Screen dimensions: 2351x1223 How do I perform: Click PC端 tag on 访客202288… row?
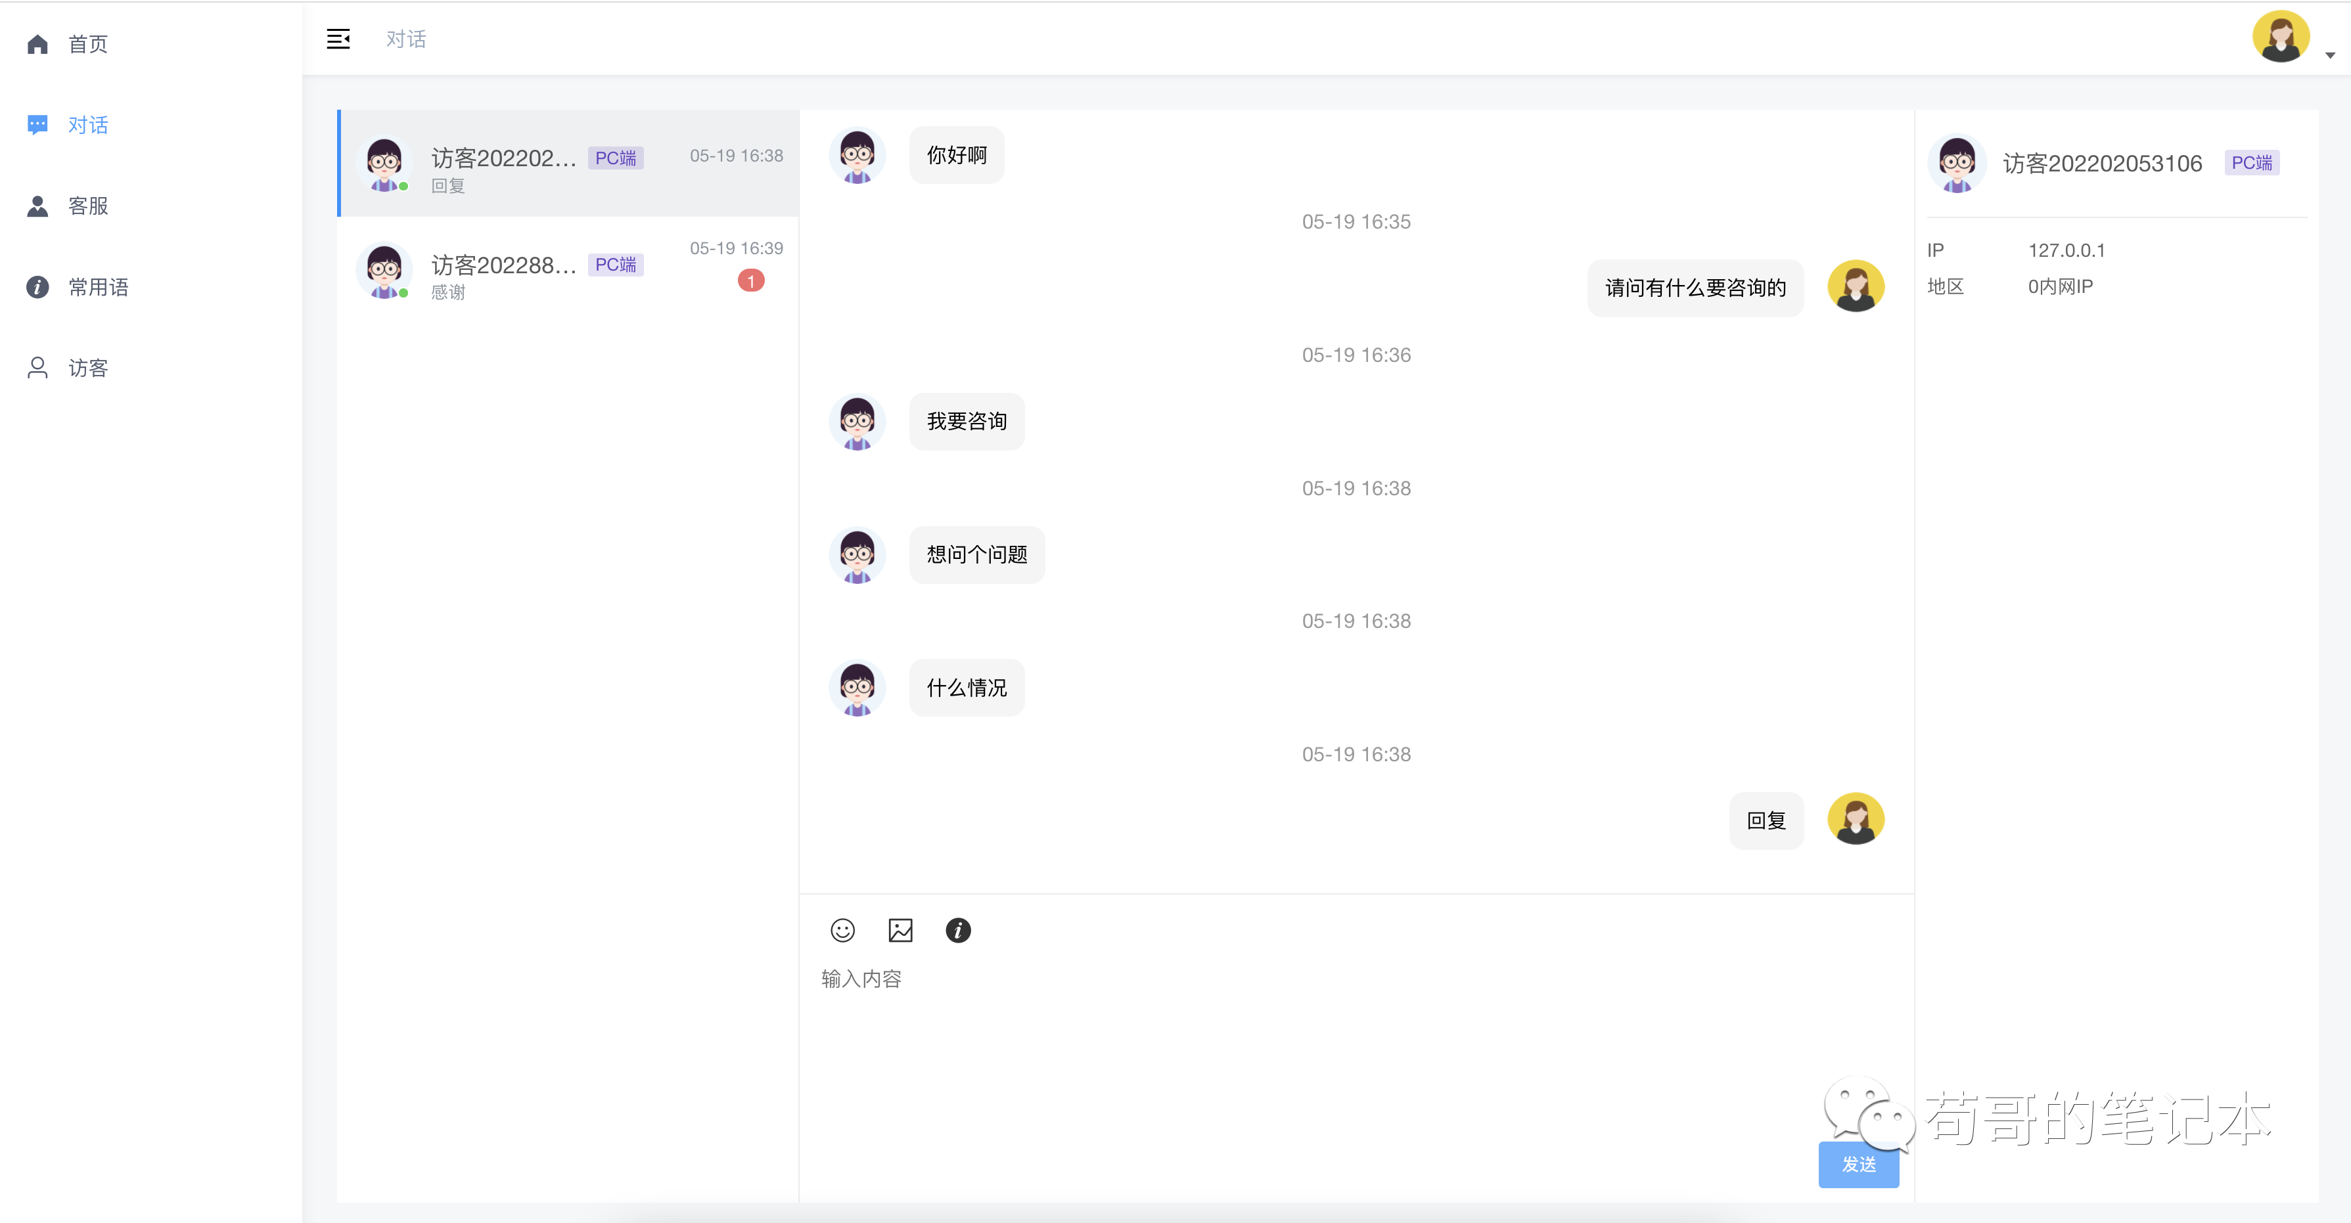(x=615, y=265)
